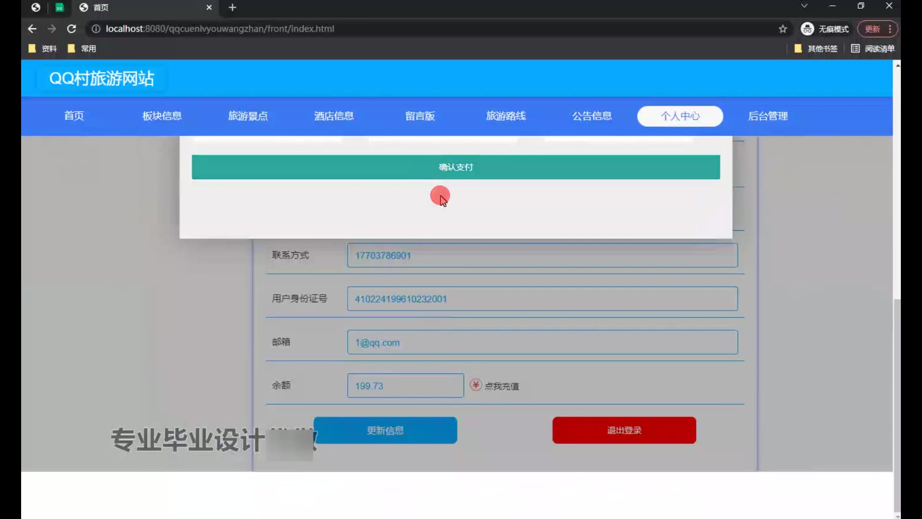Screen dimensions: 922x519
Task: Click the page vertical scrollbar
Action: click(897, 404)
